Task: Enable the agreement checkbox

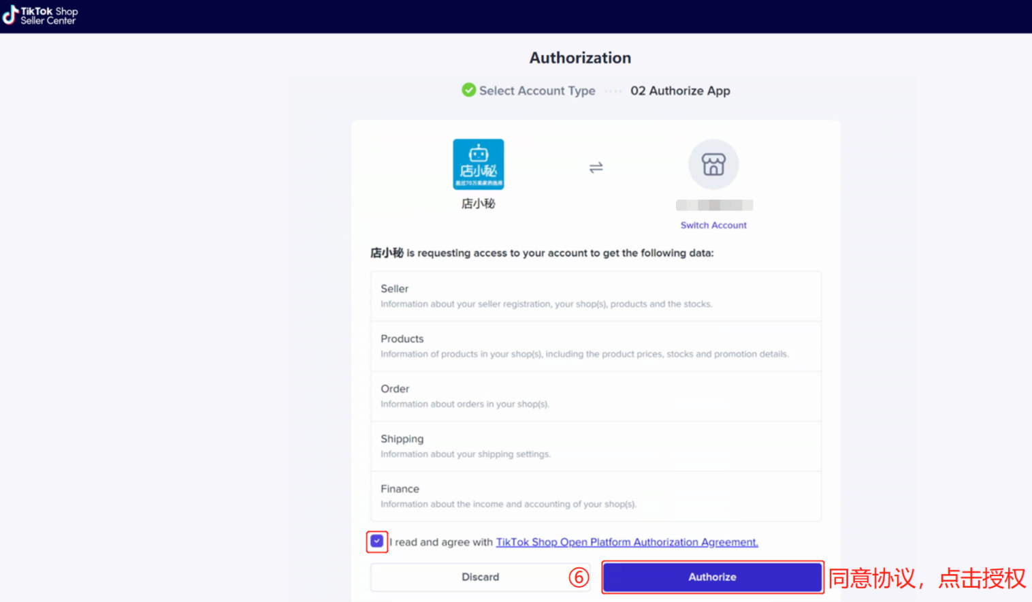Action: pos(376,541)
